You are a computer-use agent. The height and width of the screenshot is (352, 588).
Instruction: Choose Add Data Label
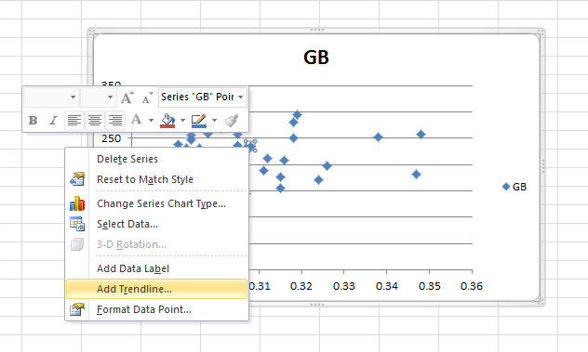click(x=156, y=268)
